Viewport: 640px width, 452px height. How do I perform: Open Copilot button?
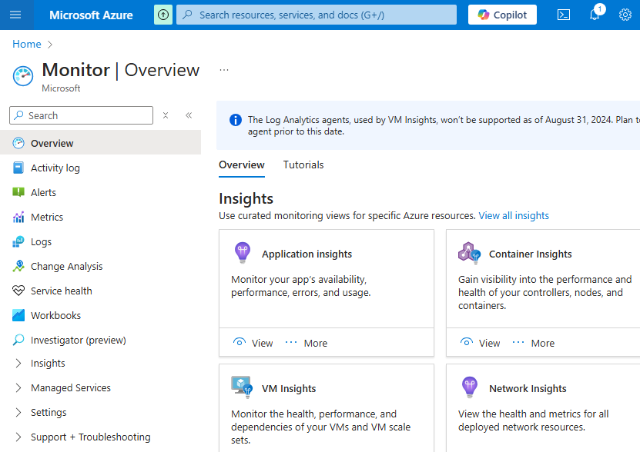click(x=502, y=15)
